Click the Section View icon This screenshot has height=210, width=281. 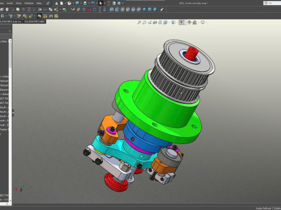click(x=155, y=23)
